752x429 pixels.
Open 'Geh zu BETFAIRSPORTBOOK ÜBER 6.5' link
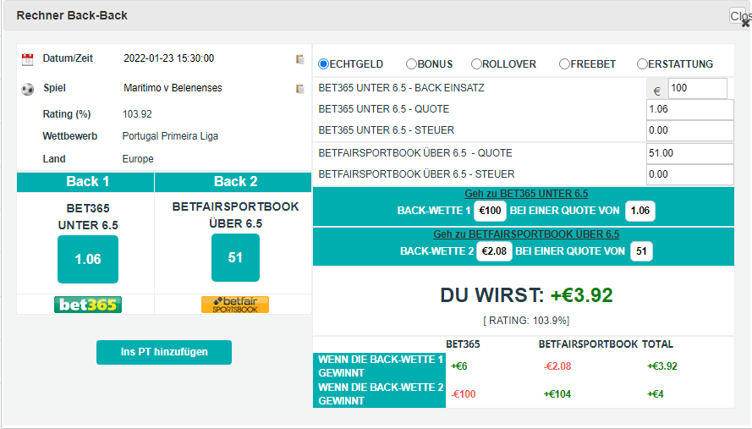pyautogui.click(x=526, y=234)
